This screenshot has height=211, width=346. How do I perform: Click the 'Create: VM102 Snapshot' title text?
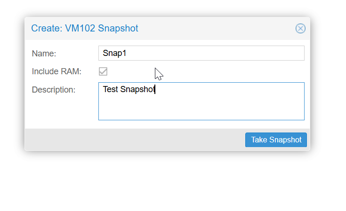tap(85, 28)
